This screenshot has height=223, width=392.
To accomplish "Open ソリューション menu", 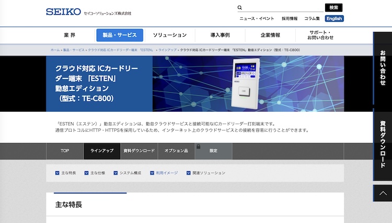I will point(170,35).
